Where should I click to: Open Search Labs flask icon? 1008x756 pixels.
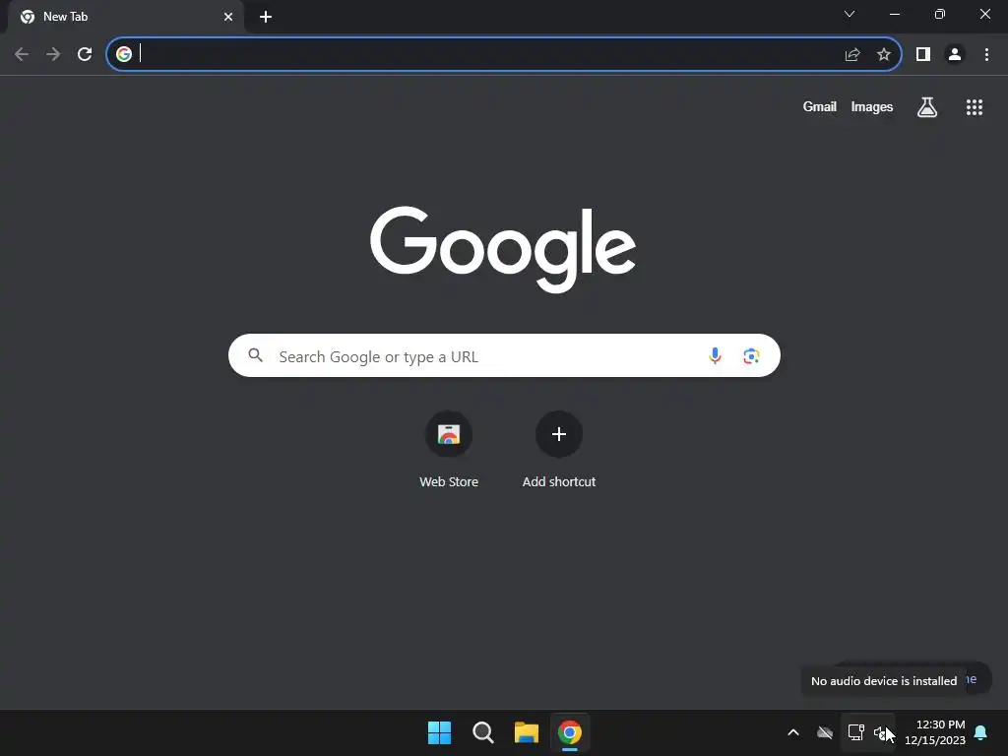click(927, 107)
